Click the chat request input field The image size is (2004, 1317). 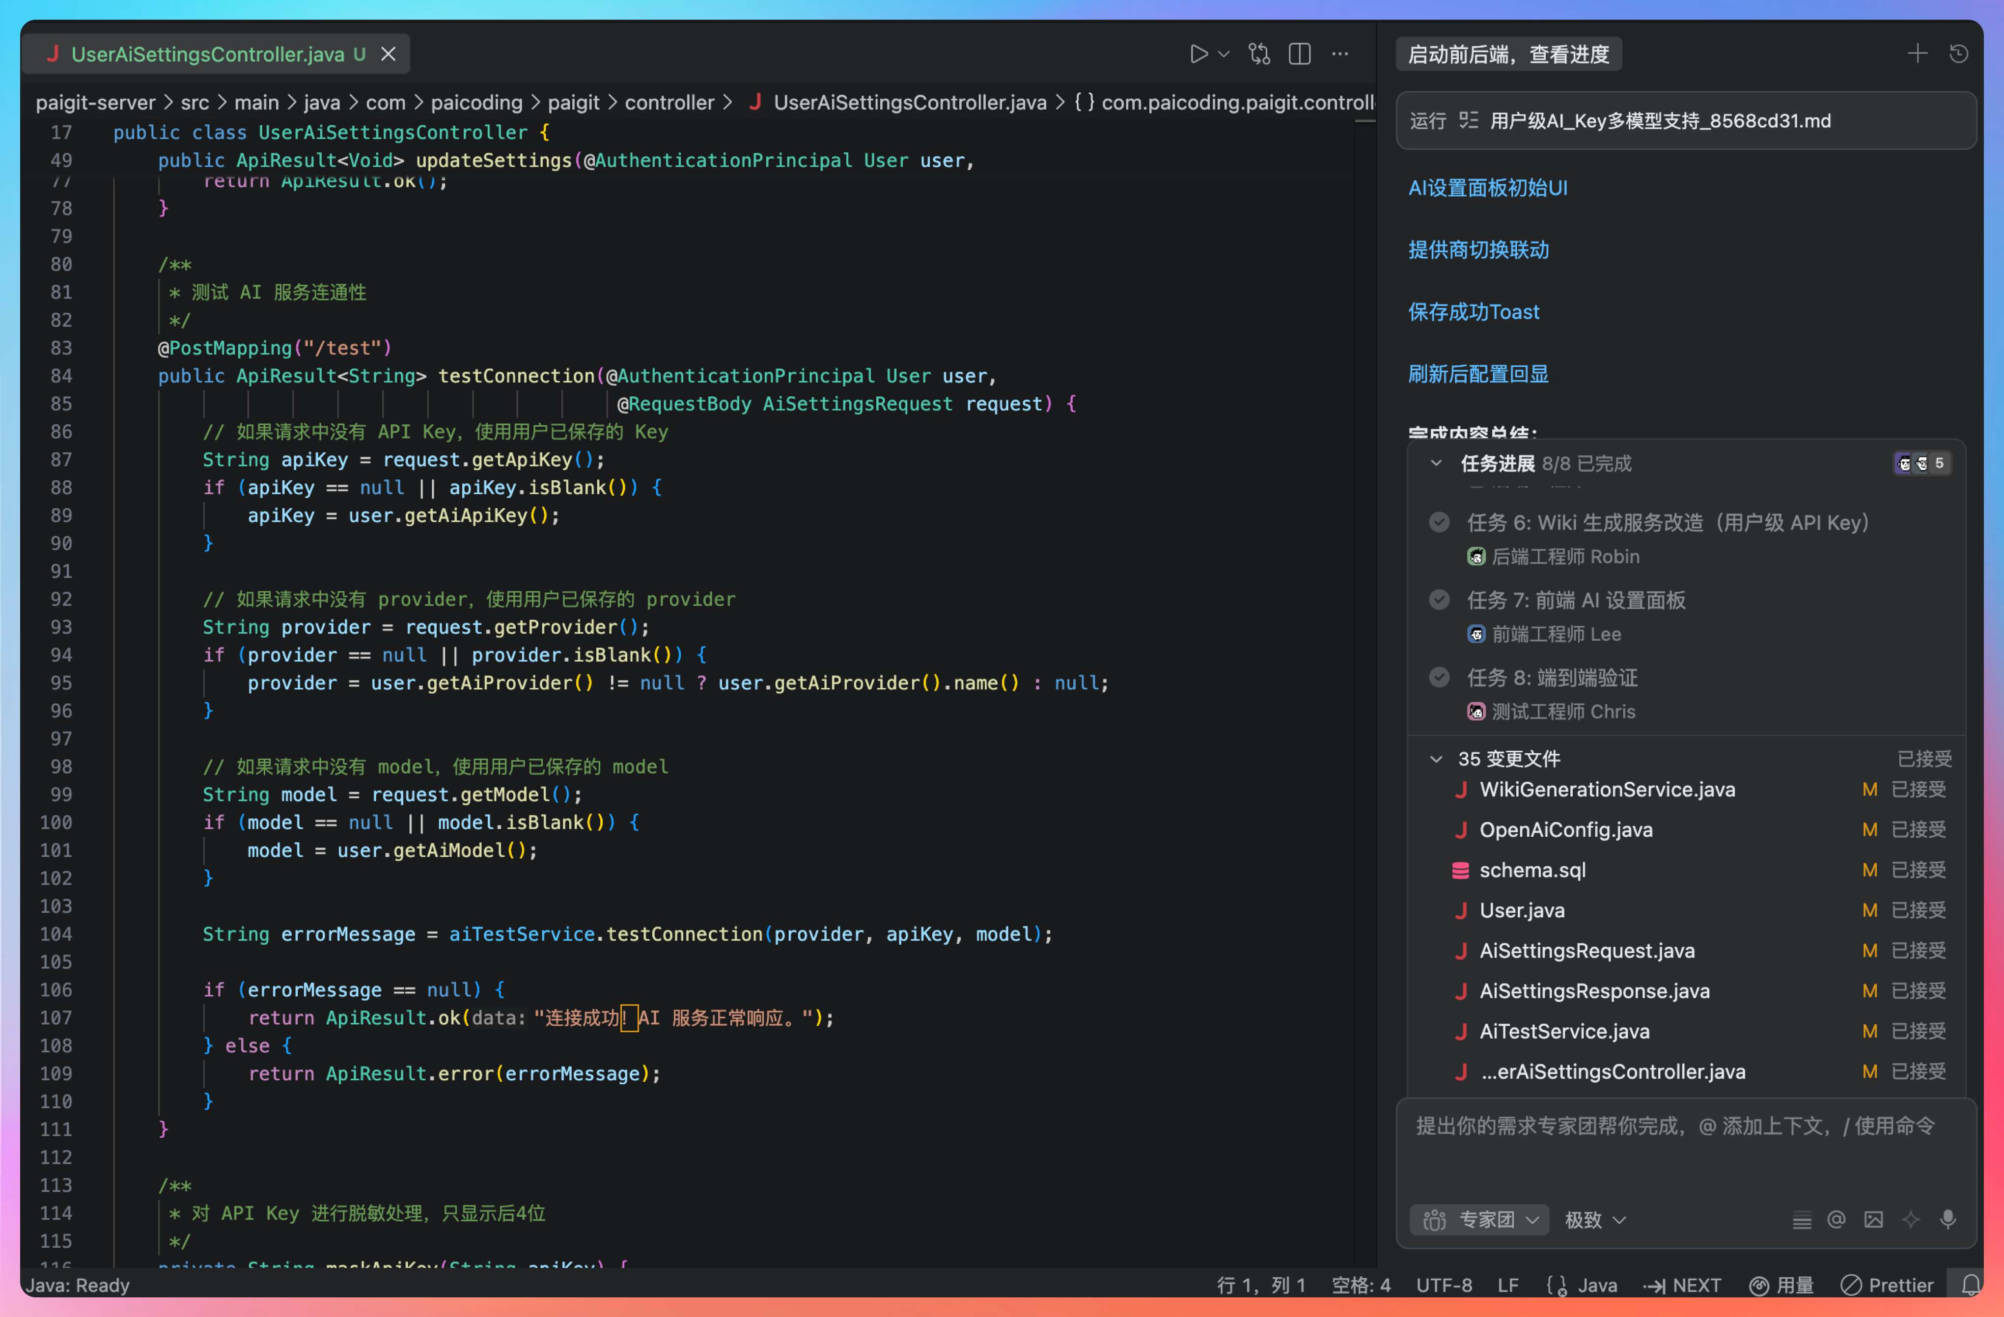click(x=1684, y=1153)
